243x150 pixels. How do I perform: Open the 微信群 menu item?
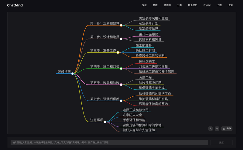167,5
